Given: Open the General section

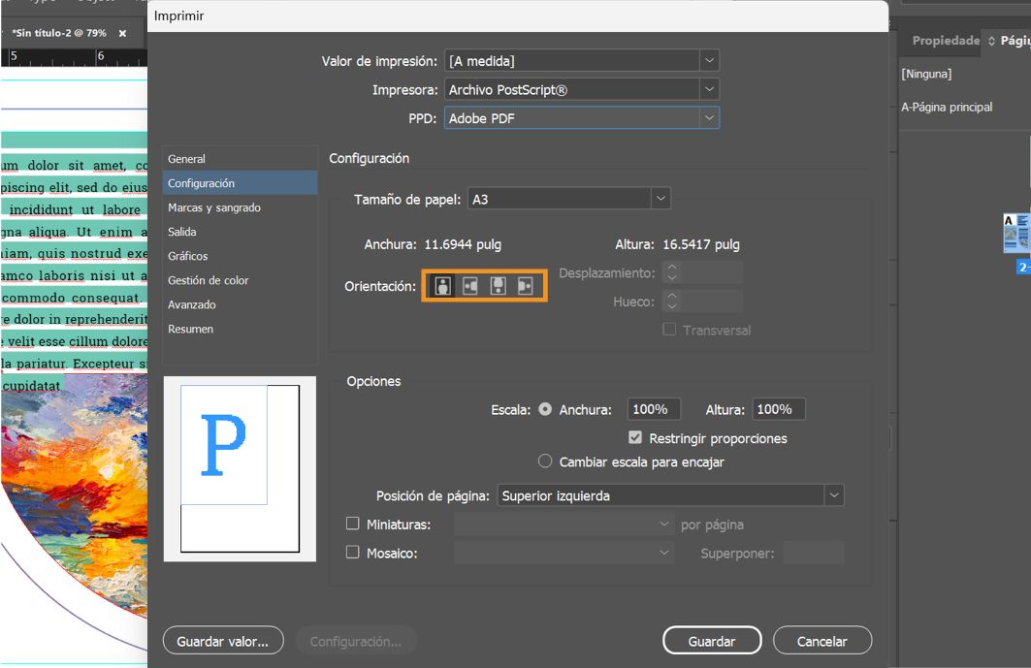Looking at the screenshot, I should [240, 159].
